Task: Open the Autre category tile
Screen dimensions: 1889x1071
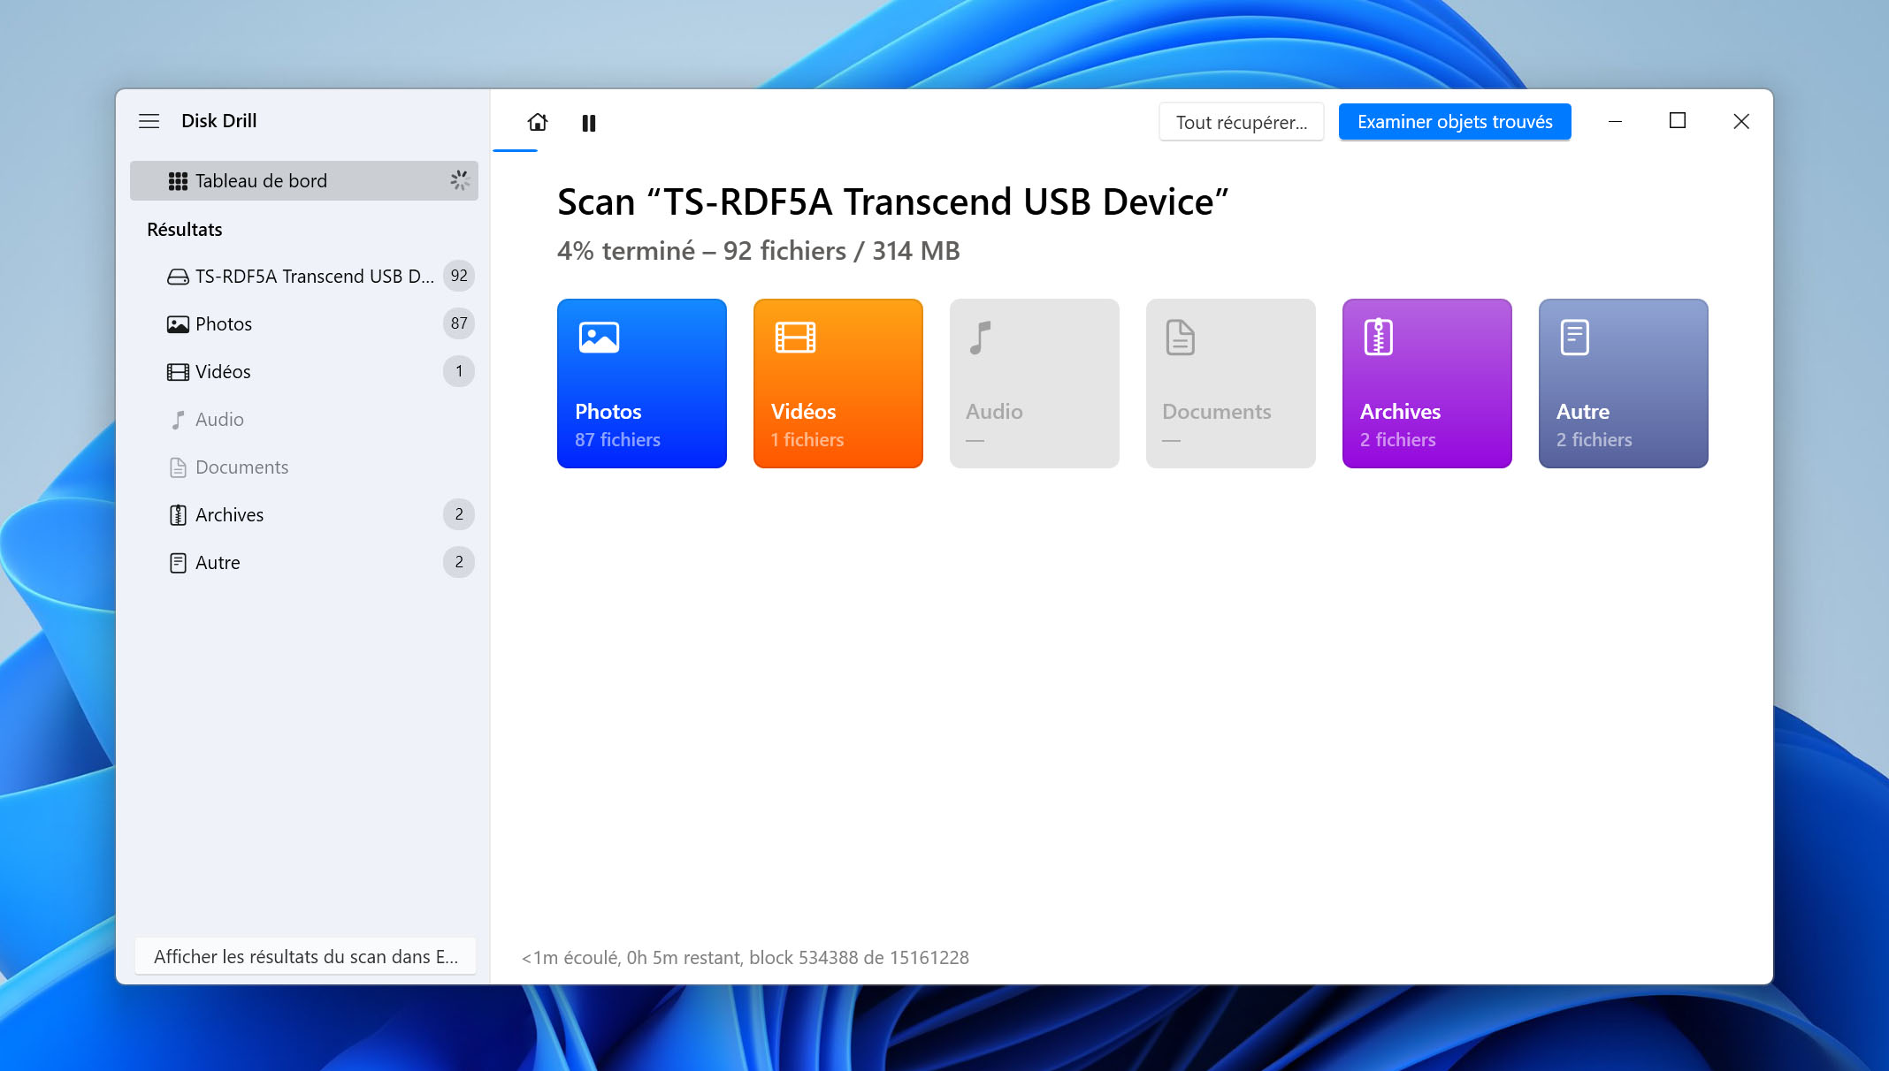Action: click(1624, 384)
